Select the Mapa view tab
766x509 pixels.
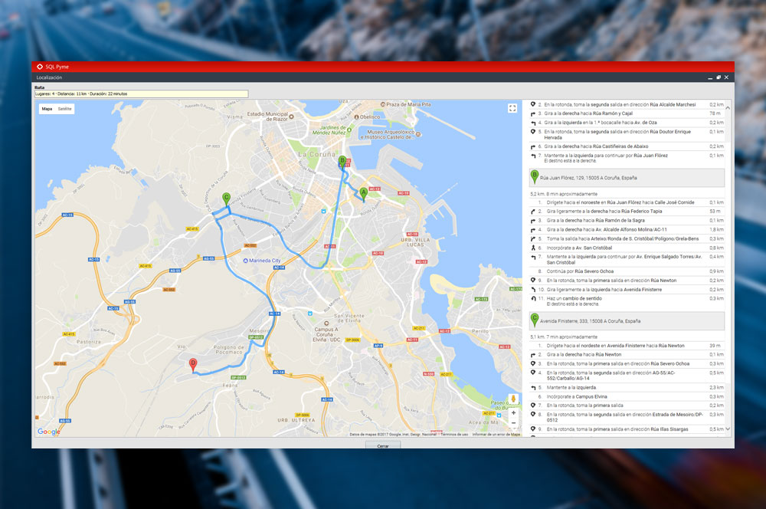point(47,109)
